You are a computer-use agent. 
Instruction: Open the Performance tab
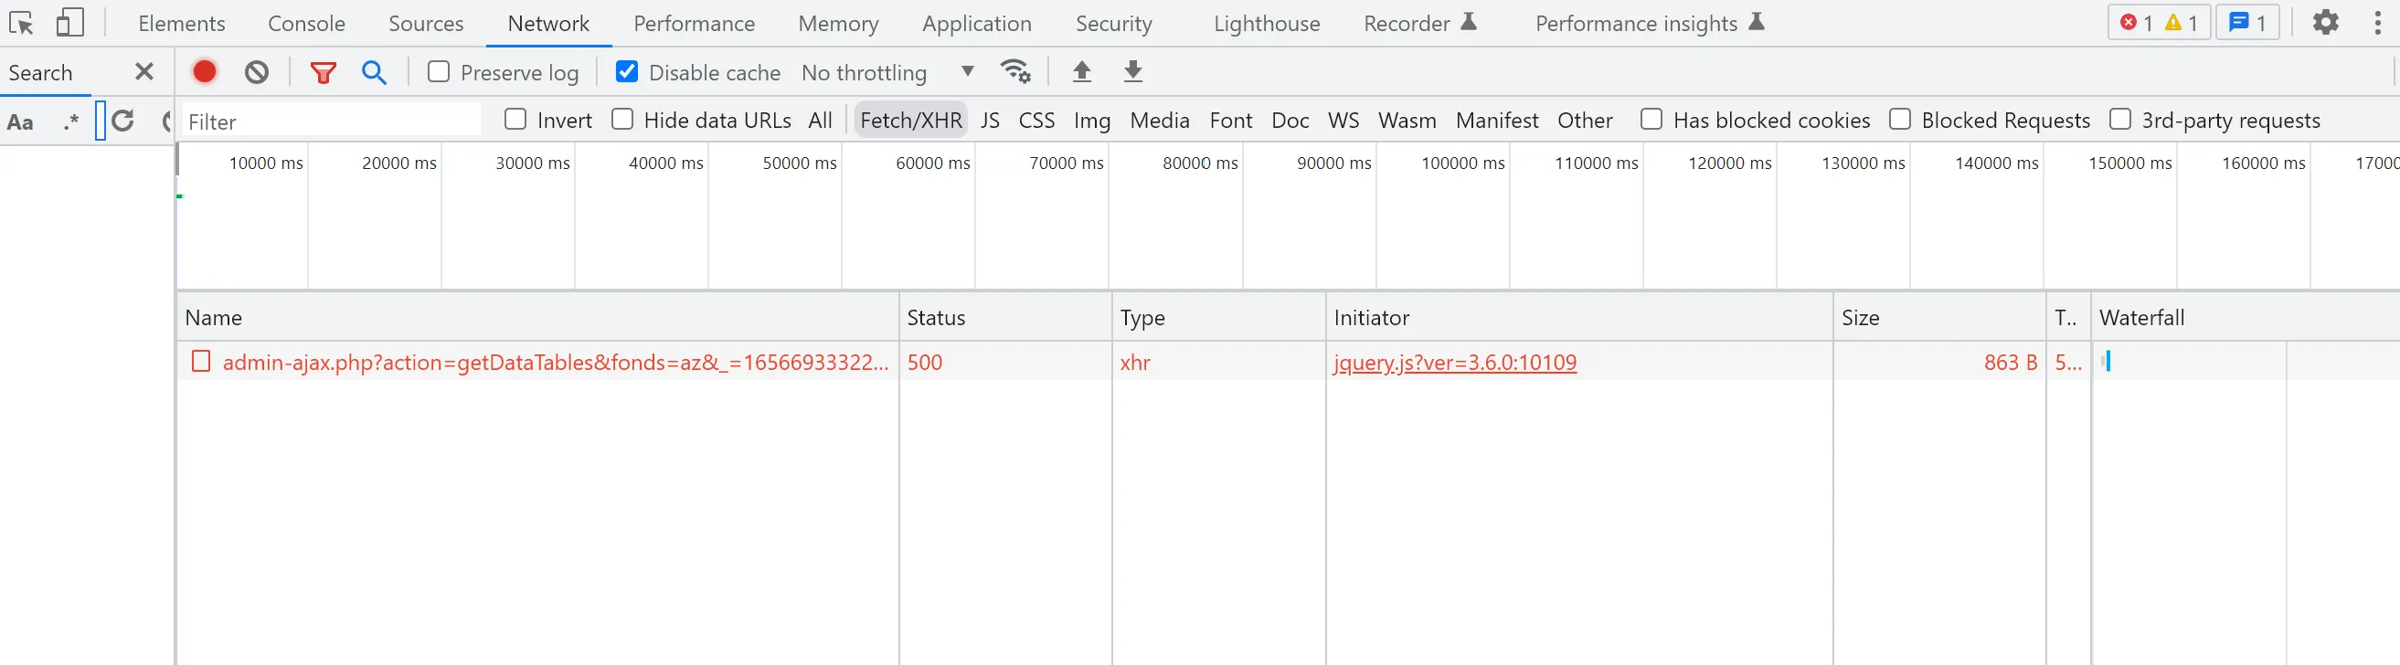pos(694,23)
